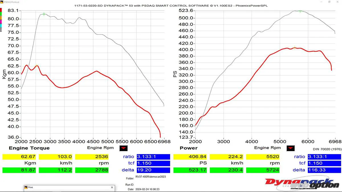Click the Print dialog app icon
Image resolution: width=342 pixels, height=192 pixels.
(26, 188)
